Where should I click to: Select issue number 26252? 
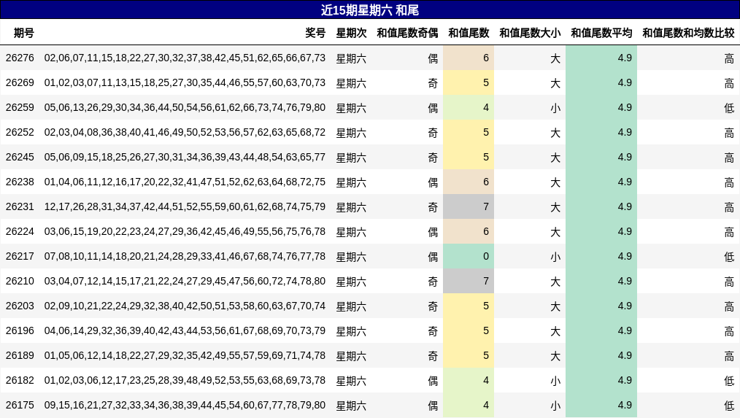tap(20, 133)
